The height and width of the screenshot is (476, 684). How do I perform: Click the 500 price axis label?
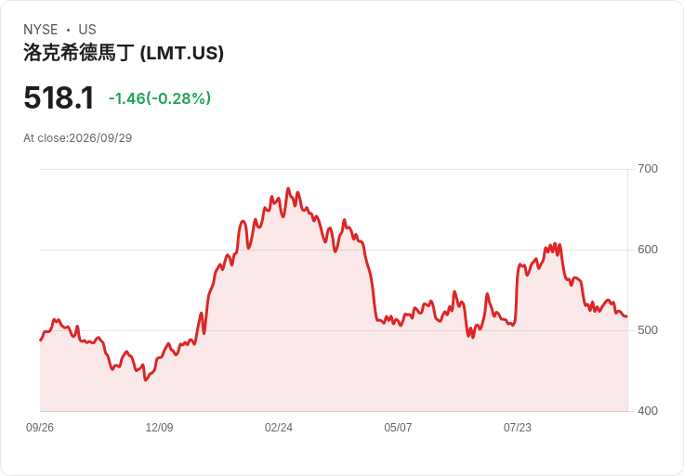click(x=648, y=330)
